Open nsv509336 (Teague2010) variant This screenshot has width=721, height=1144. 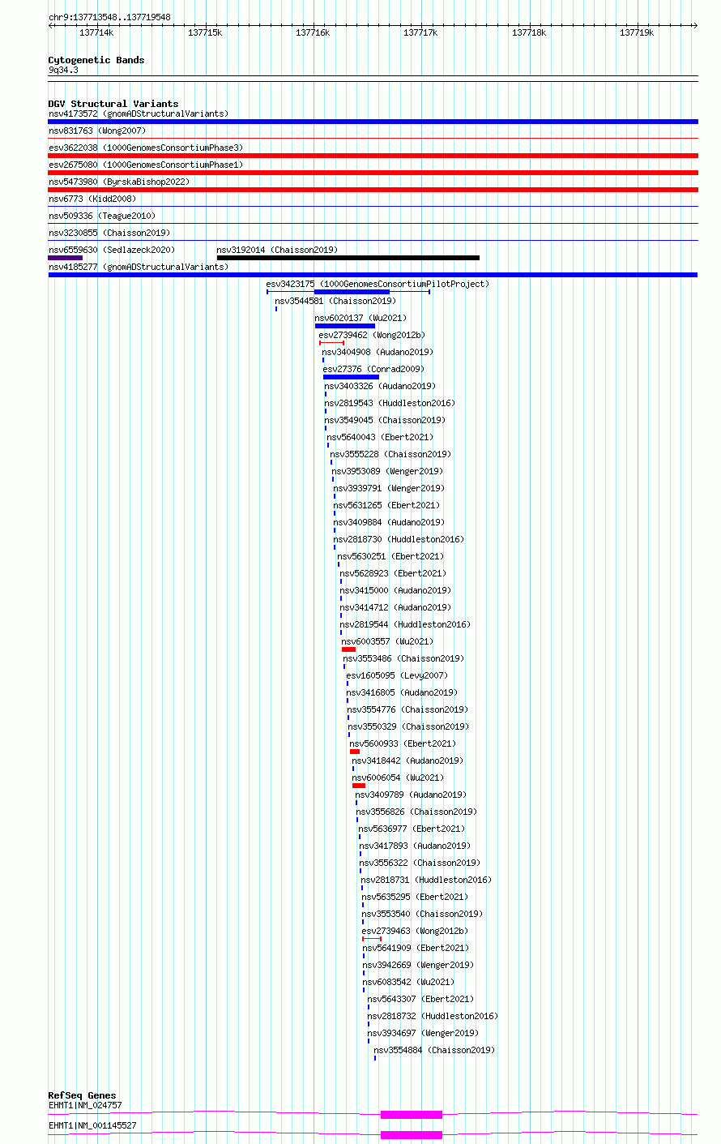[102, 216]
